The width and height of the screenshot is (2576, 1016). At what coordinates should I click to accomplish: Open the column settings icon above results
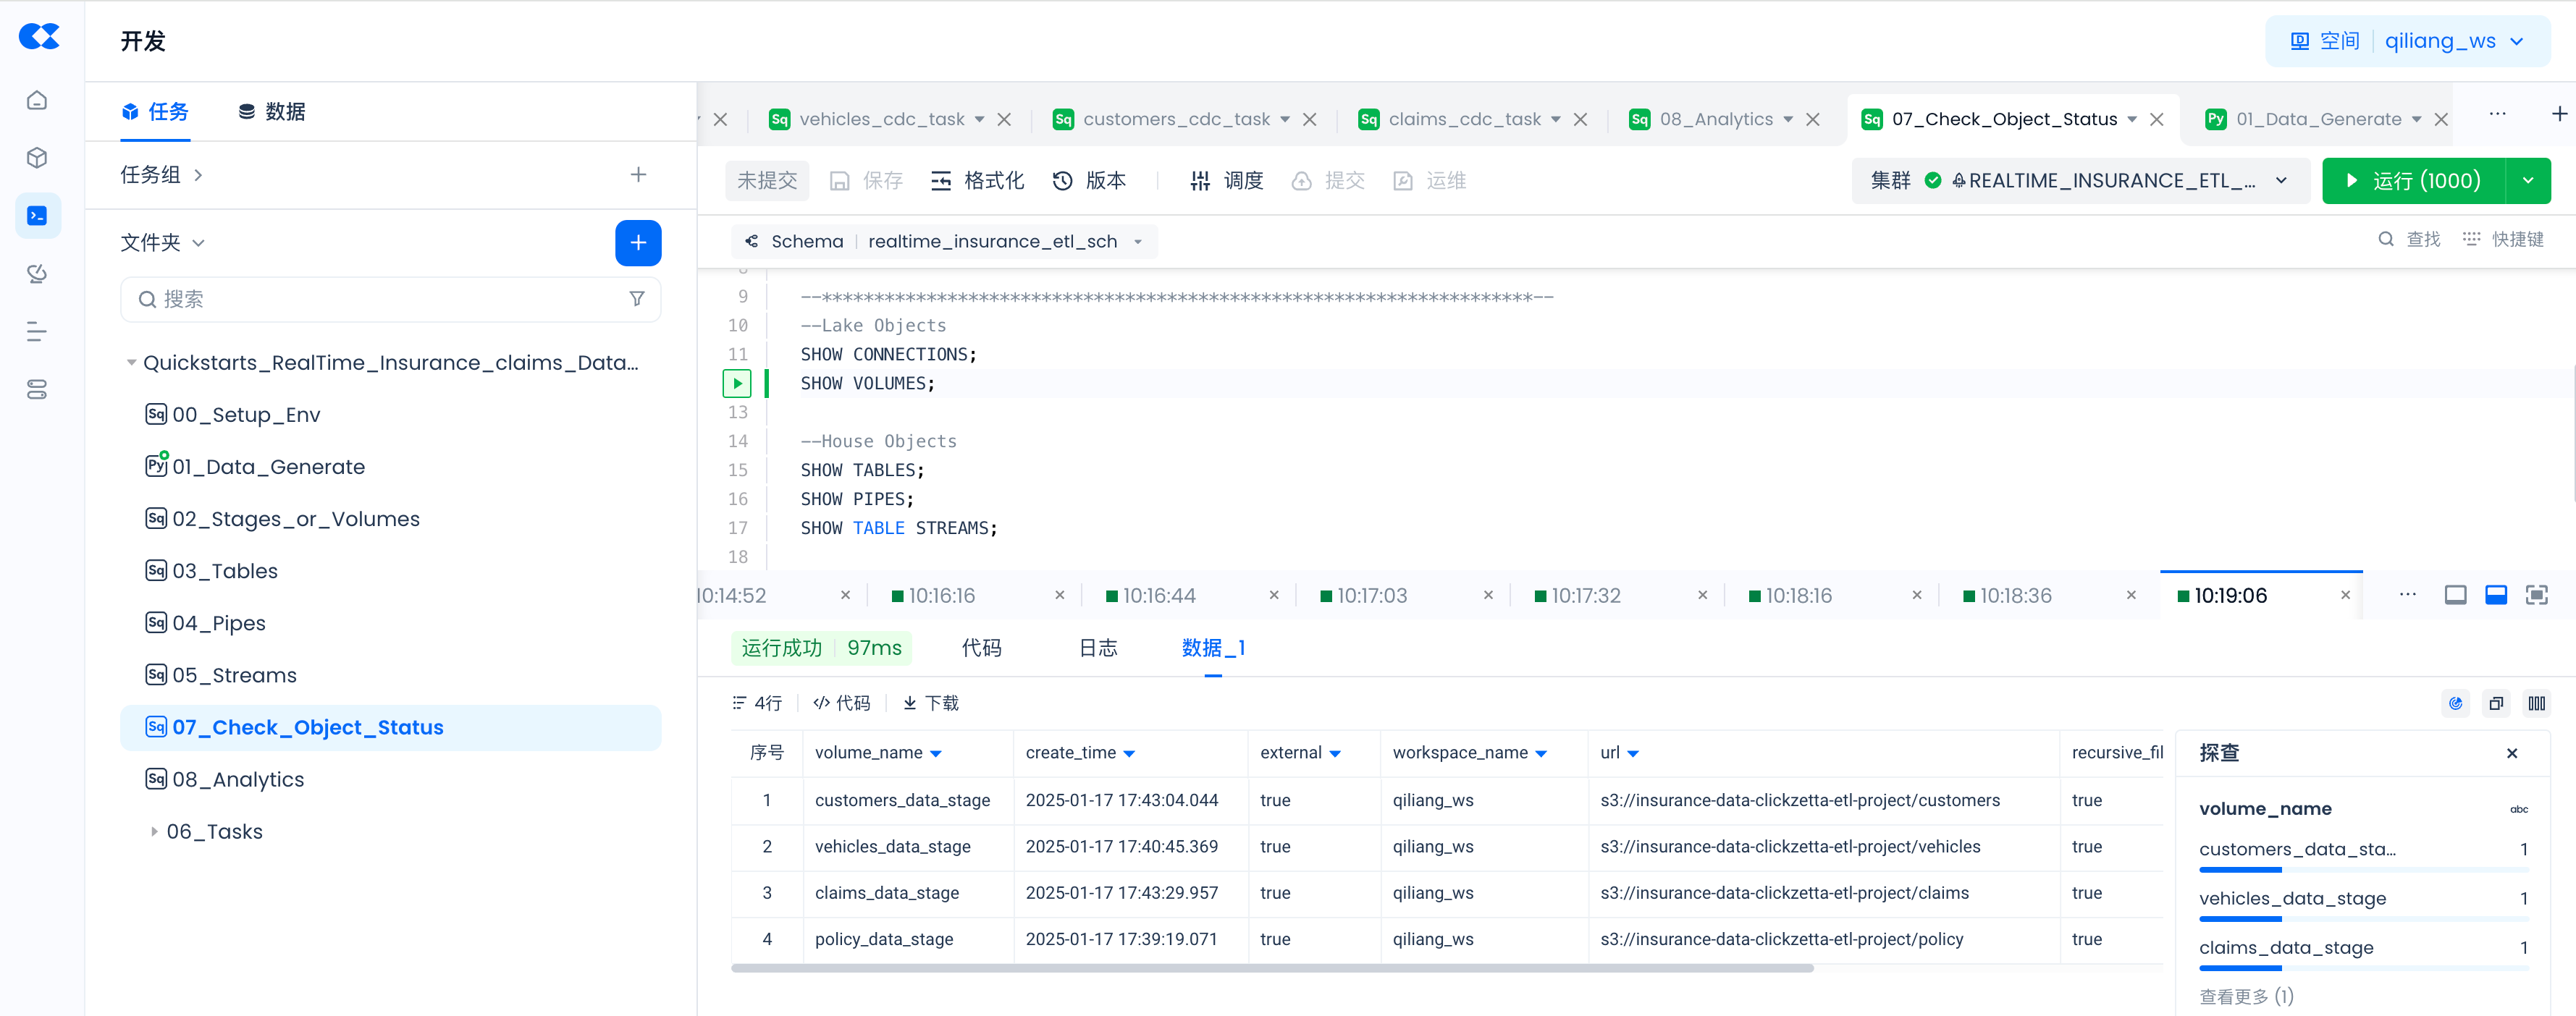[2536, 704]
